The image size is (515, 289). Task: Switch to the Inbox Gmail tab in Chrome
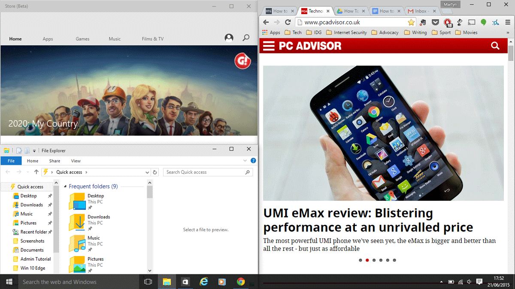[x=421, y=11]
